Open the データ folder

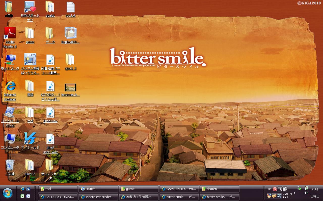tap(50, 35)
